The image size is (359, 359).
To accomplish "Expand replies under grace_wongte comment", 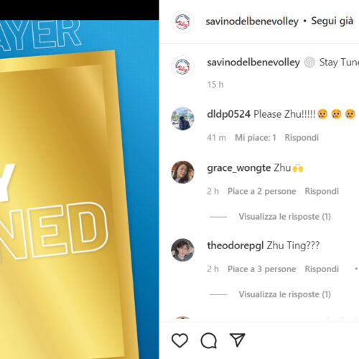I will [284, 217].
